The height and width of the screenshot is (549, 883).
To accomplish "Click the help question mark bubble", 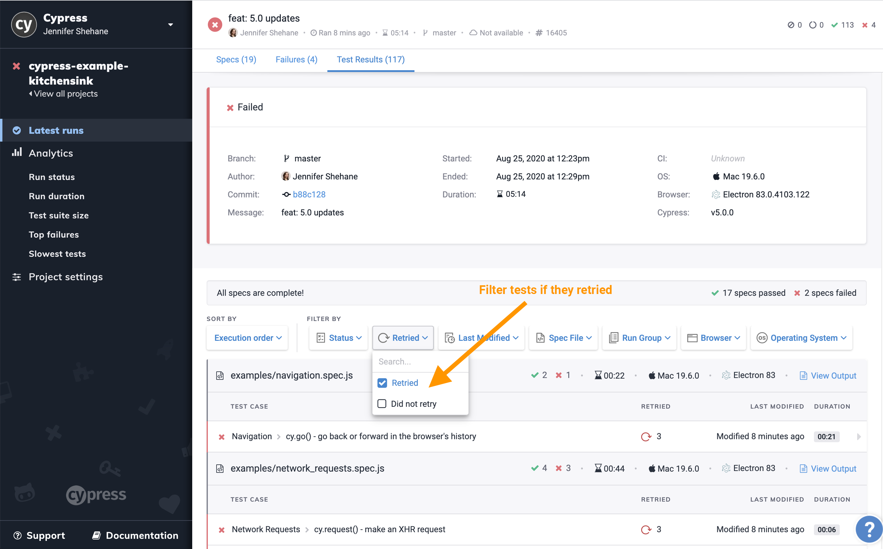I will 869,529.
